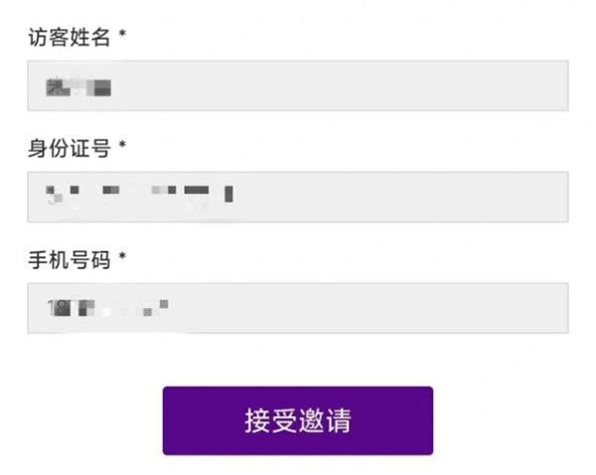Click empty right side of 手机号码 field

coord(447,308)
